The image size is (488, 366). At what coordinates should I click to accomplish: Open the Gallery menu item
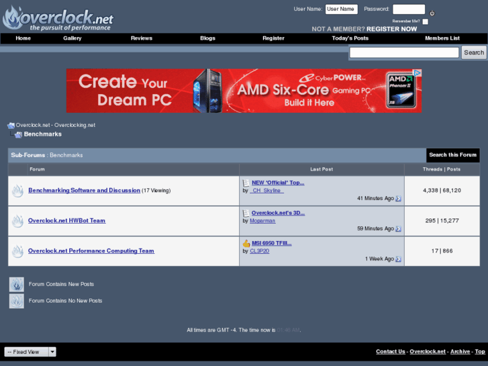click(72, 38)
